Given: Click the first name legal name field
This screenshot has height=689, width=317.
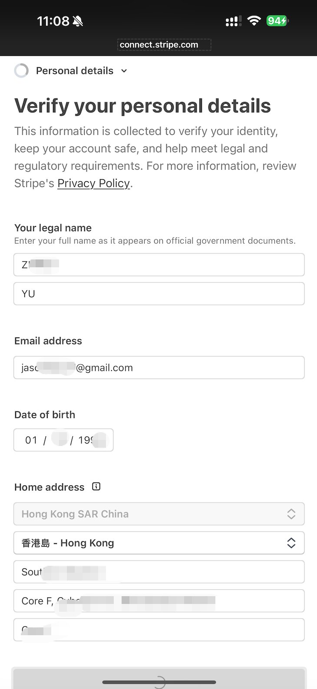Looking at the screenshot, I should pyautogui.click(x=159, y=265).
